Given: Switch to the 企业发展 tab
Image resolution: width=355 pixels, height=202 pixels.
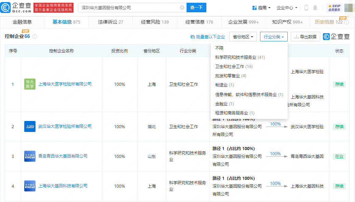Looking at the screenshot, I should pos(243,22).
